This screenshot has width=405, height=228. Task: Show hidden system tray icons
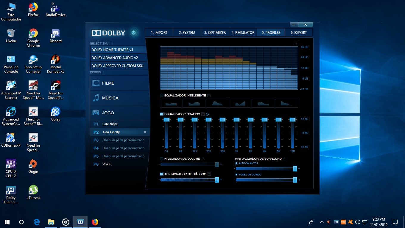click(322, 222)
